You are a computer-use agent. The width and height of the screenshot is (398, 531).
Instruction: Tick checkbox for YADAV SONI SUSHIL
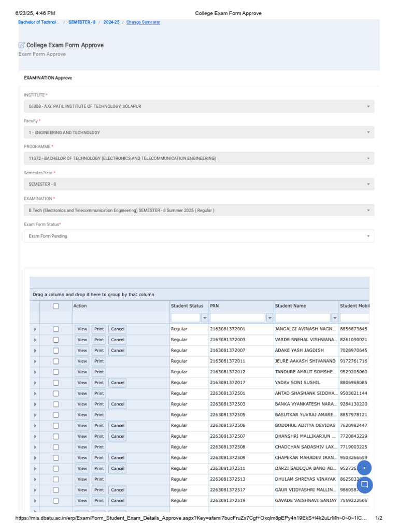tap(56, 383)
